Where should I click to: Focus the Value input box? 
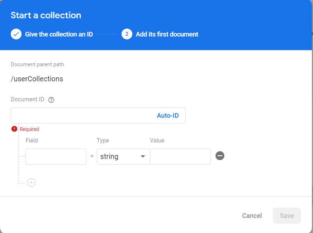180,156
